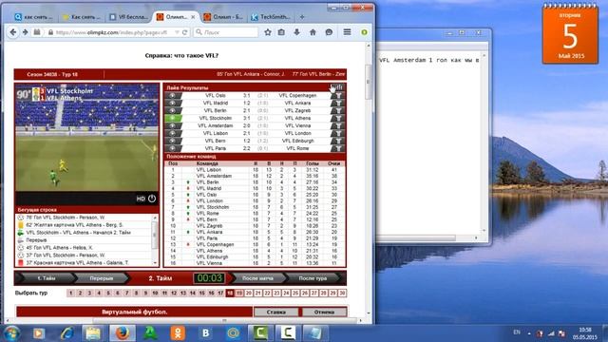Screen dimensions: 608x342
Task: Open the jersey icon for VFL Berlin match
Action: [x=338, y=110]
